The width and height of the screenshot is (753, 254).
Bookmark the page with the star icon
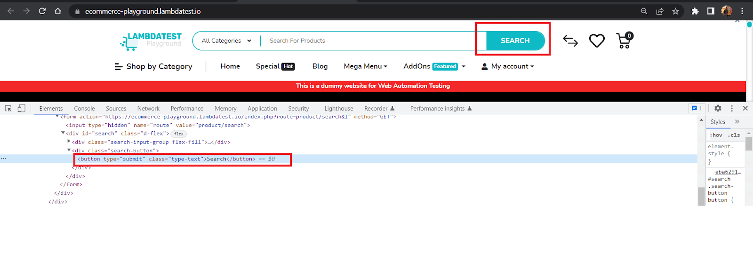(x=675, y=11)
